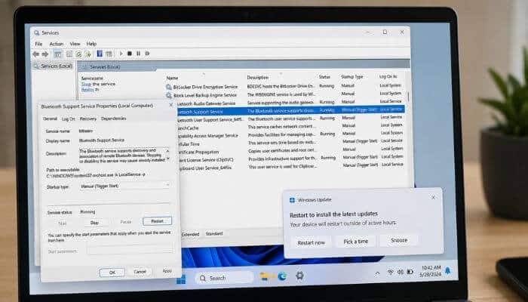This screenshot has height=302, width=528.
Task: Switch to the Standard view tab
Action: [x=213, y=233]
